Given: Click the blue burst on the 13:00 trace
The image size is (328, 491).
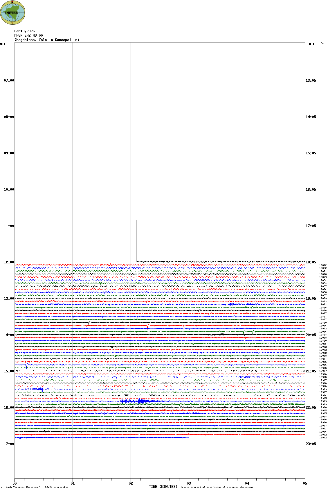Looking at the screenshot, I should 231,304.
